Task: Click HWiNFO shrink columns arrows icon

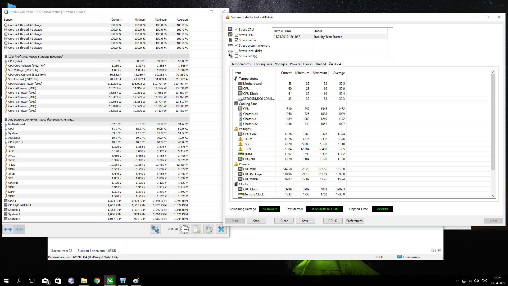Action: [19, 229]
